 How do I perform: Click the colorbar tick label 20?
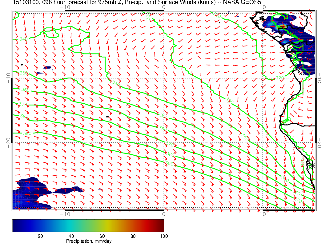[40, 236]
